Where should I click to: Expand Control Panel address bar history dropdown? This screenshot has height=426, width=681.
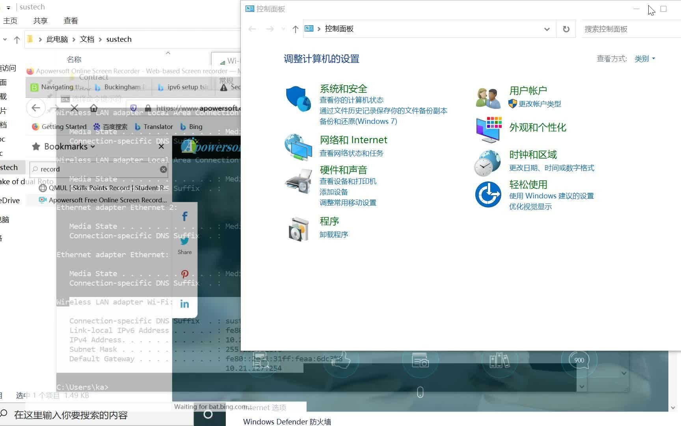coord(547,29)
